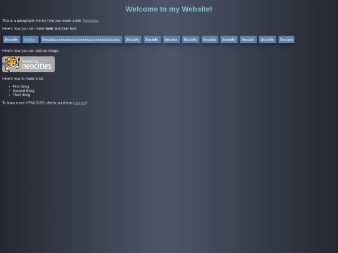The height and width of the screenshot is (253, 338).
Task: Click the Welcome to my Website! heading
Action: tap(169, 9)
